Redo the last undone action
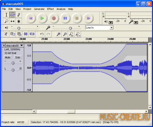The image size is (153, 127). 48,34
